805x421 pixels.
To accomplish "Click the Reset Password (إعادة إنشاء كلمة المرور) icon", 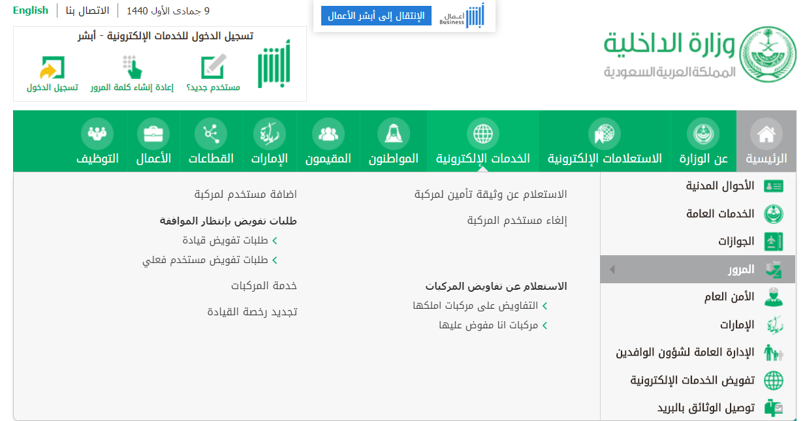I will [x=132, y=67].
